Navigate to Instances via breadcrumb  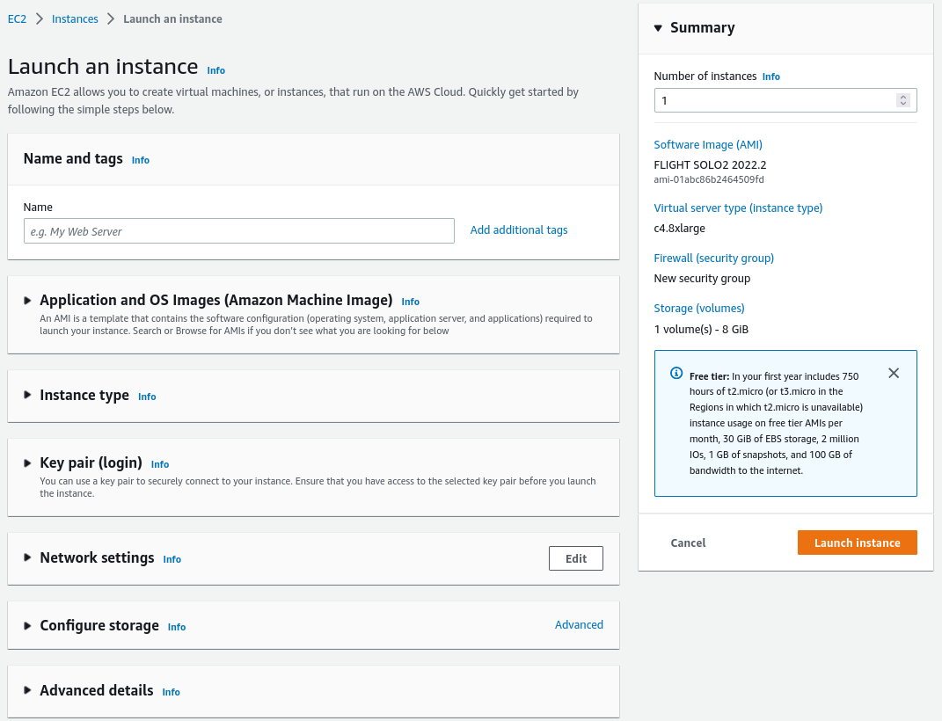[75, 18]
